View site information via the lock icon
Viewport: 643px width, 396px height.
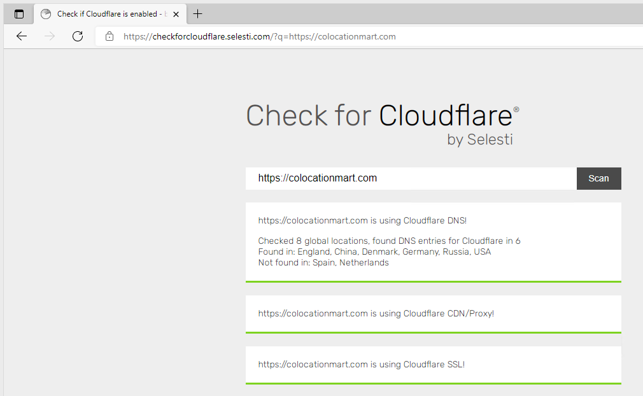tap(110, 36)
